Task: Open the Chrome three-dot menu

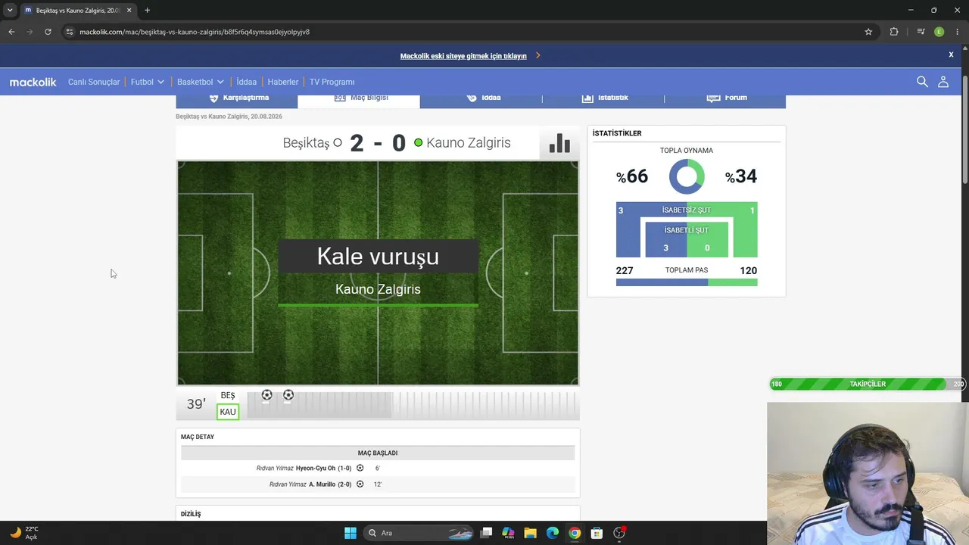Action: pyautogui.click(x=958, y=32)
